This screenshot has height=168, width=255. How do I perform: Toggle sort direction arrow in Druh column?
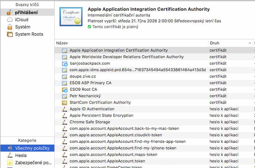[250, 43]
